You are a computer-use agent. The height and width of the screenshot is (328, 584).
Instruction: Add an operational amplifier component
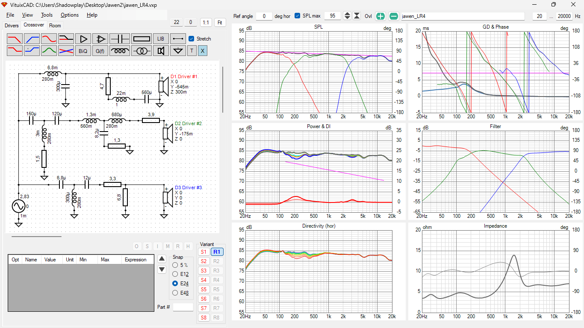(100, 39)
